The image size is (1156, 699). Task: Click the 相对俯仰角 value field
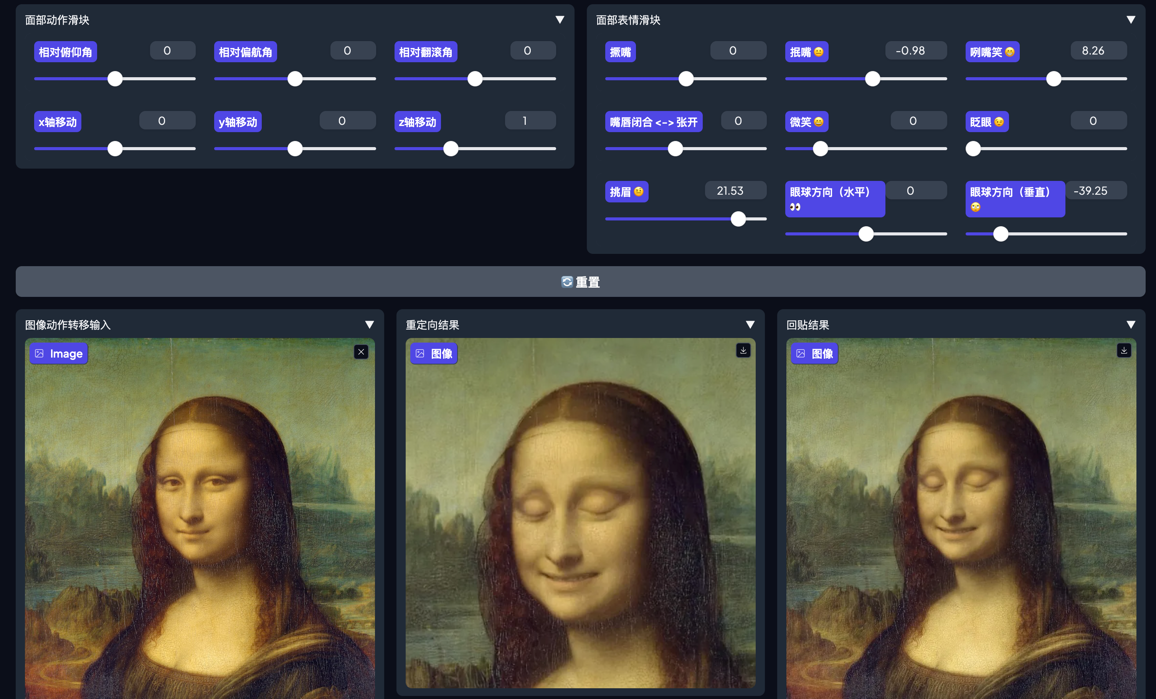tap(173, 51)
